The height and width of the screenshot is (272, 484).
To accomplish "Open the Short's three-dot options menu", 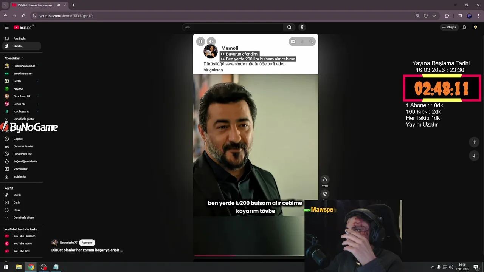I will [302, 42].
